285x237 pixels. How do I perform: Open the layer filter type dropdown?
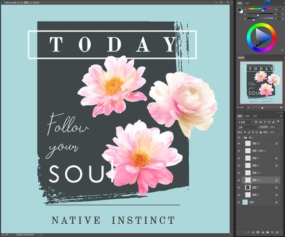pyautogui.click(x=245, y=122)
